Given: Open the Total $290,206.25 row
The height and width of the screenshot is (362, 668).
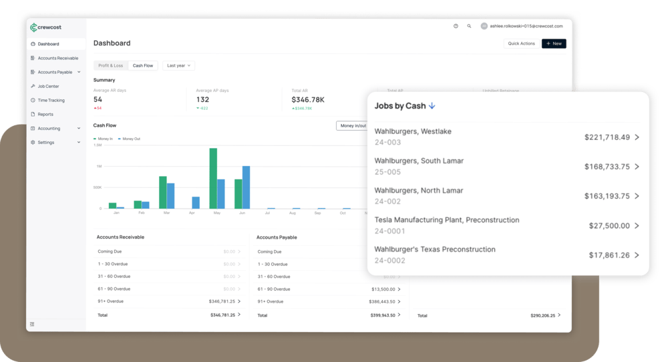Looking at the screenshot, I should pyautogui.click(x=489, y=315).
